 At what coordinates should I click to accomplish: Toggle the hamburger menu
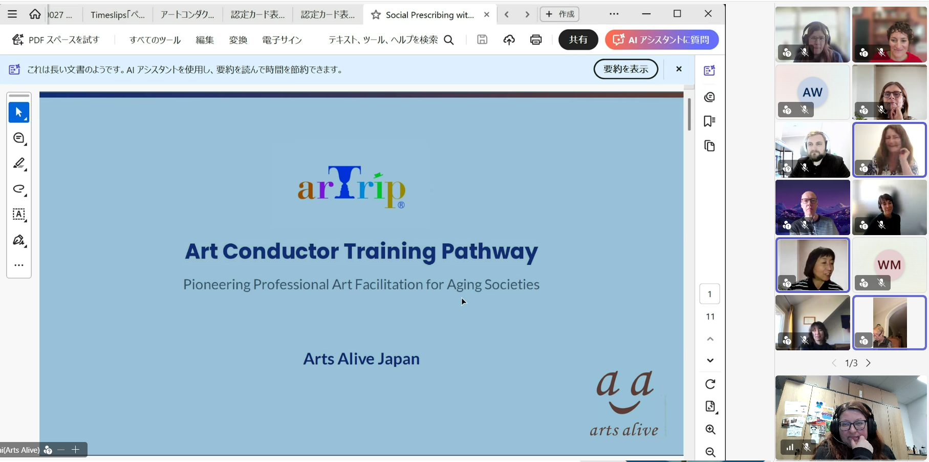coord(12,14)
